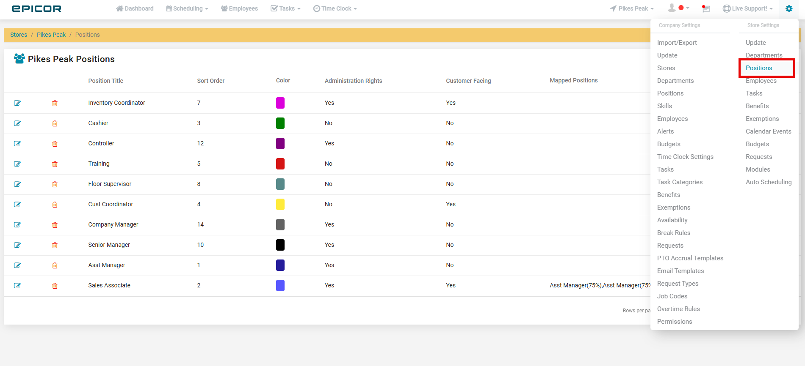Open Alerts in Company Settings

[x=665, y=131]
